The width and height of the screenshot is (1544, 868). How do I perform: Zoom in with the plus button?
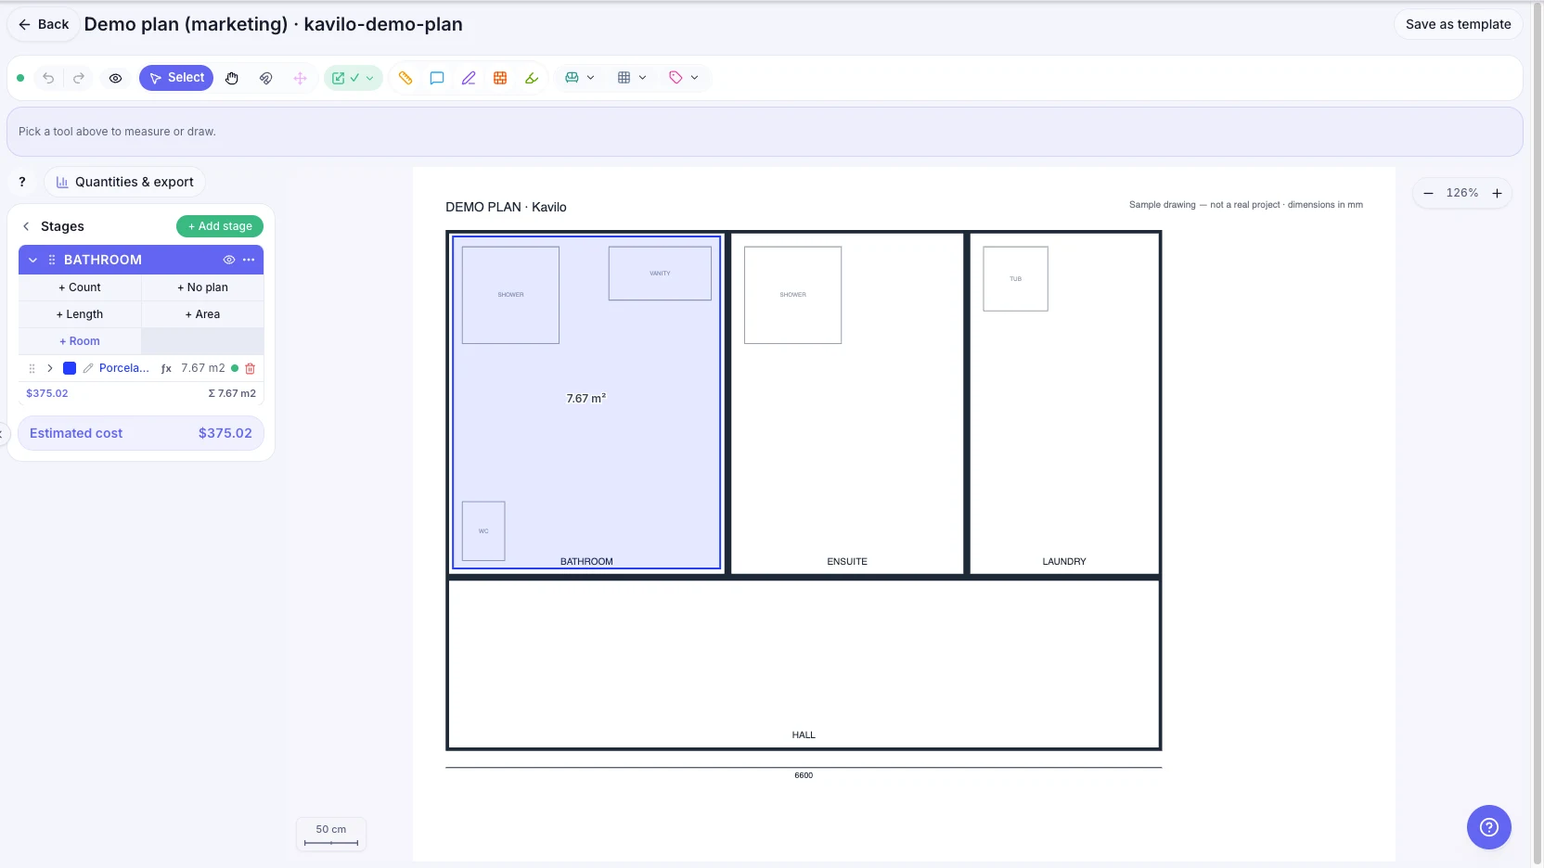click(x=1497, y=193)
